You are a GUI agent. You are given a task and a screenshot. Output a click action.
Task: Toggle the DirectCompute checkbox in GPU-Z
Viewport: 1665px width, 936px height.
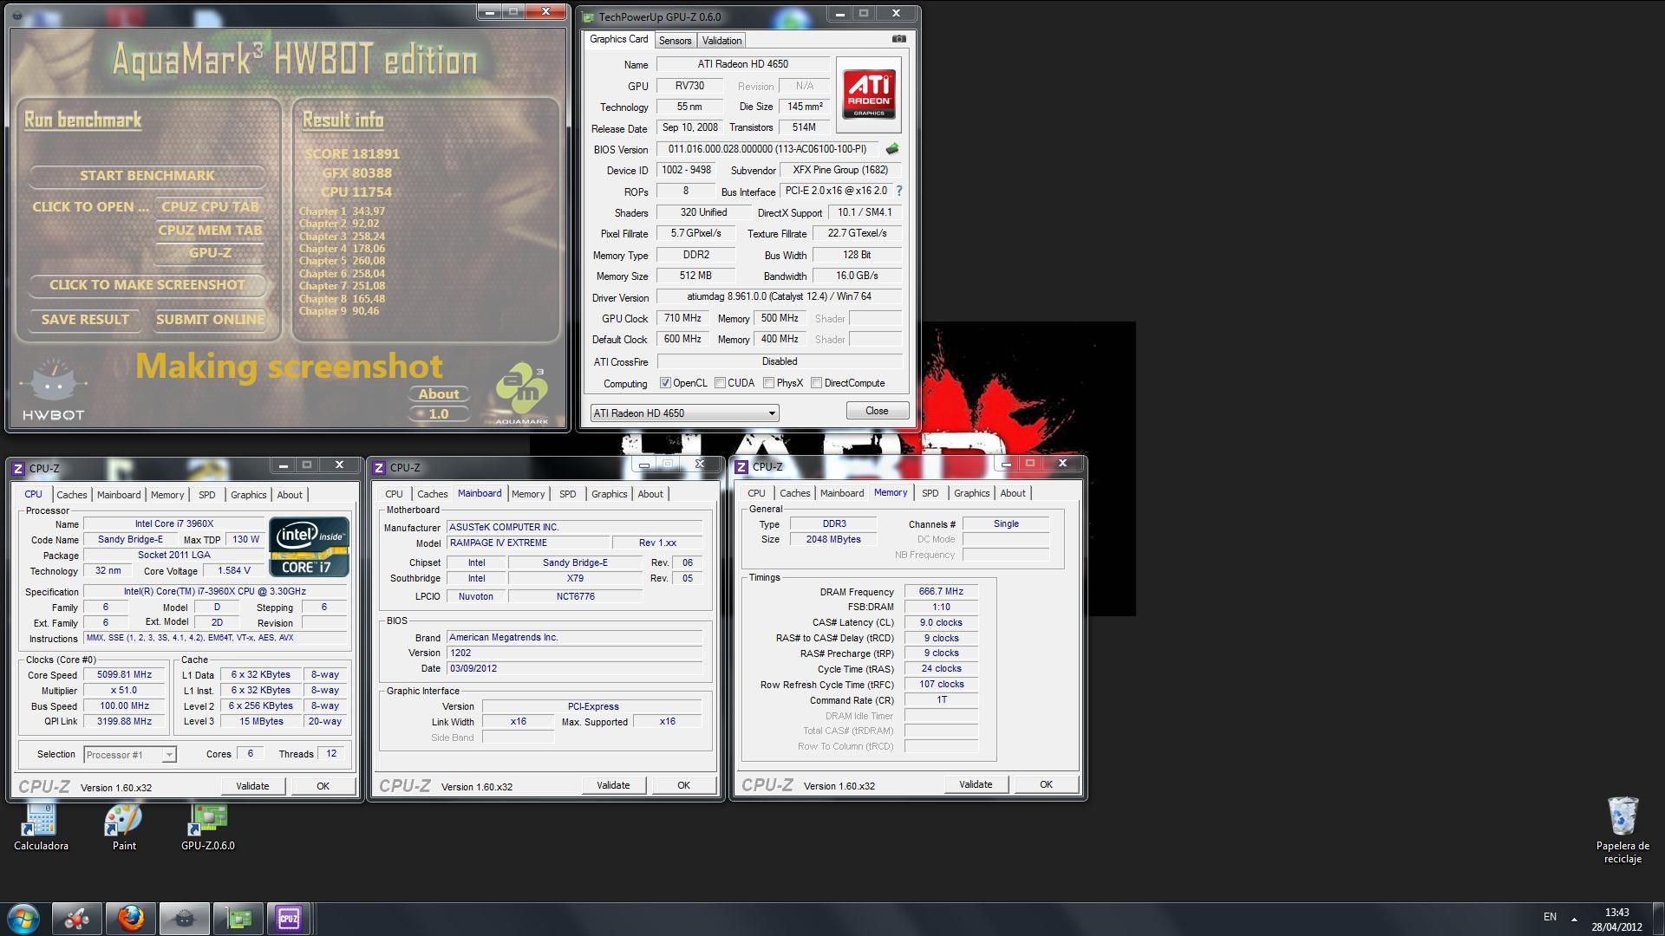click(816, 383)
